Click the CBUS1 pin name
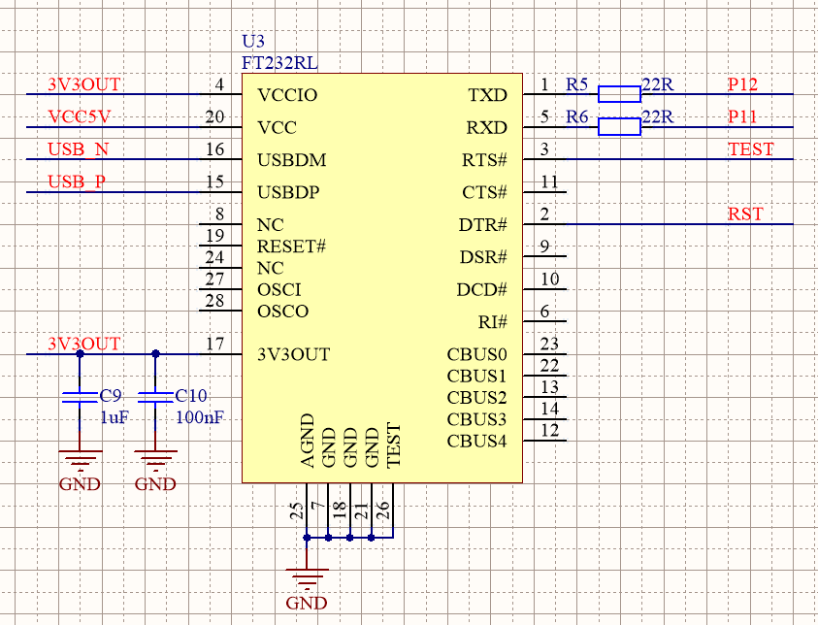Screen dimensions: 818x625 (x=476, y=377)
